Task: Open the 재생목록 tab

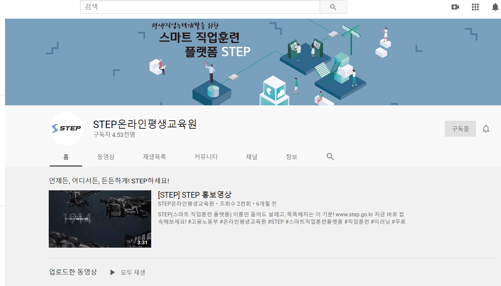Action: [154, 157]
